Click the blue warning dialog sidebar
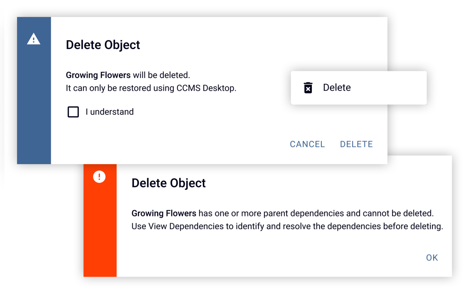 point(34,90)
